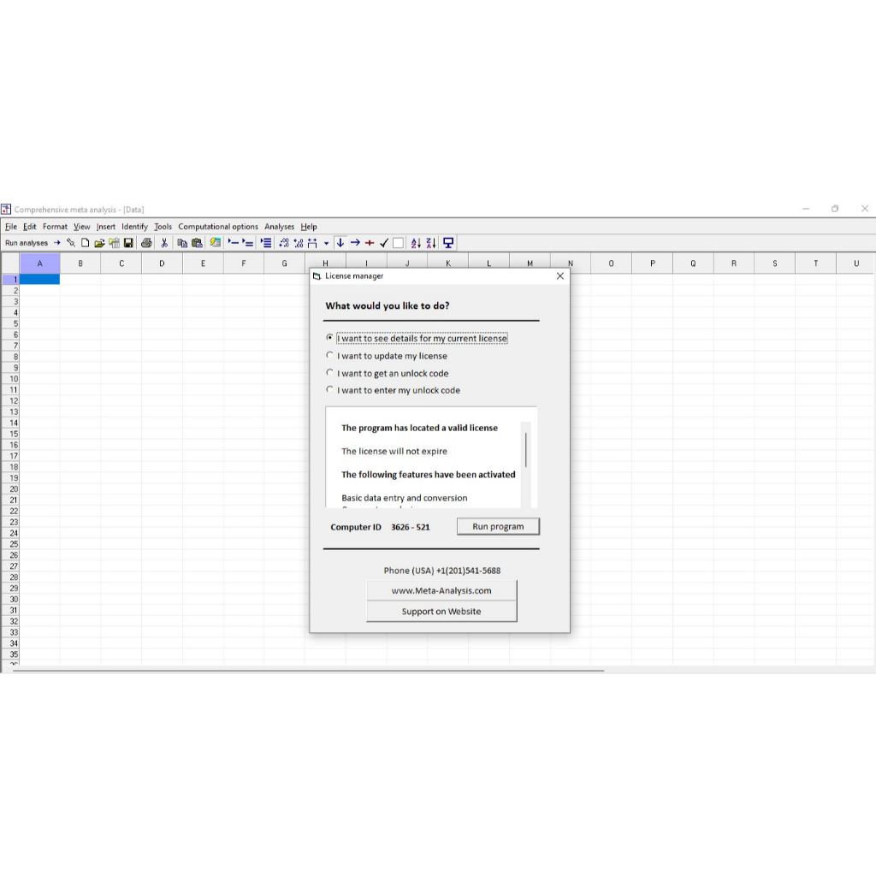Select column T header
Screen dimensions: 876x876
coord(815,263)
